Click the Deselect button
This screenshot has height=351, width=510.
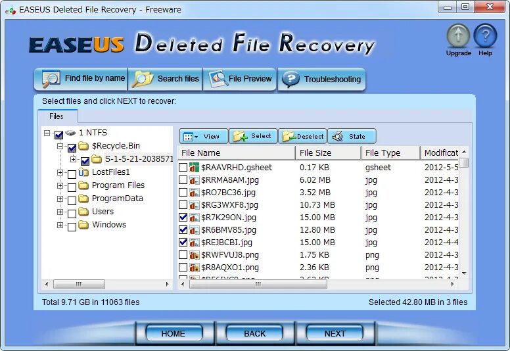(x=302, y=136)
